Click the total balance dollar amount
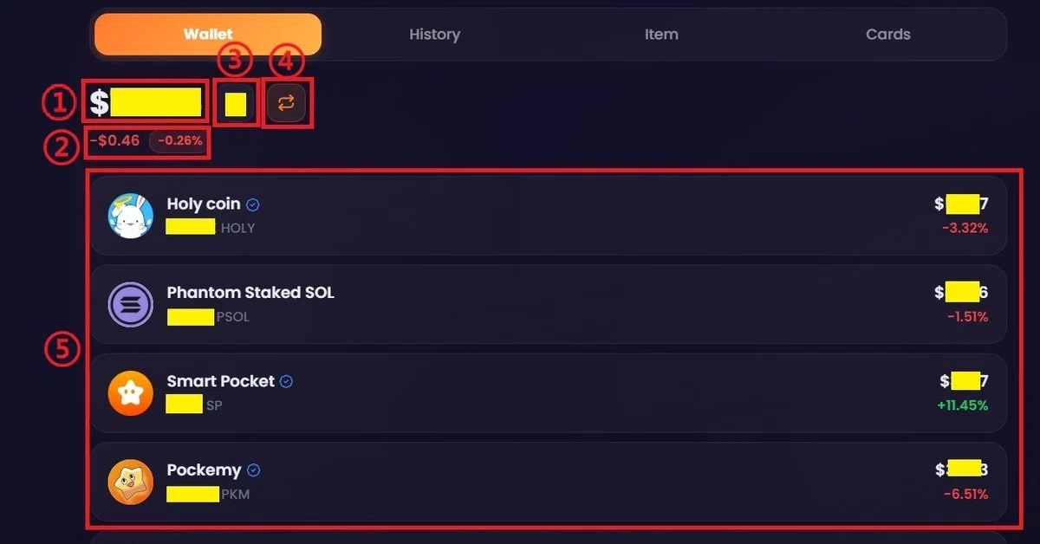This screenshot has height=544, width=1040. 146,103
